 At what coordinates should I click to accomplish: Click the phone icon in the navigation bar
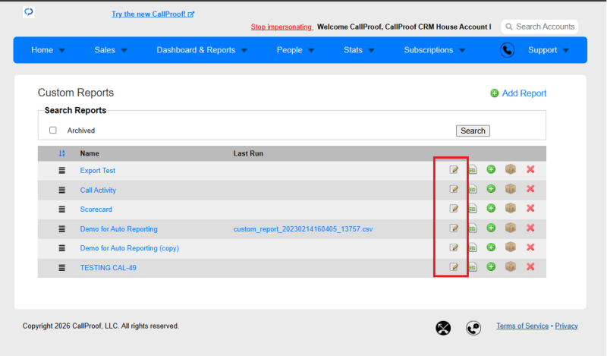[507, 50]
